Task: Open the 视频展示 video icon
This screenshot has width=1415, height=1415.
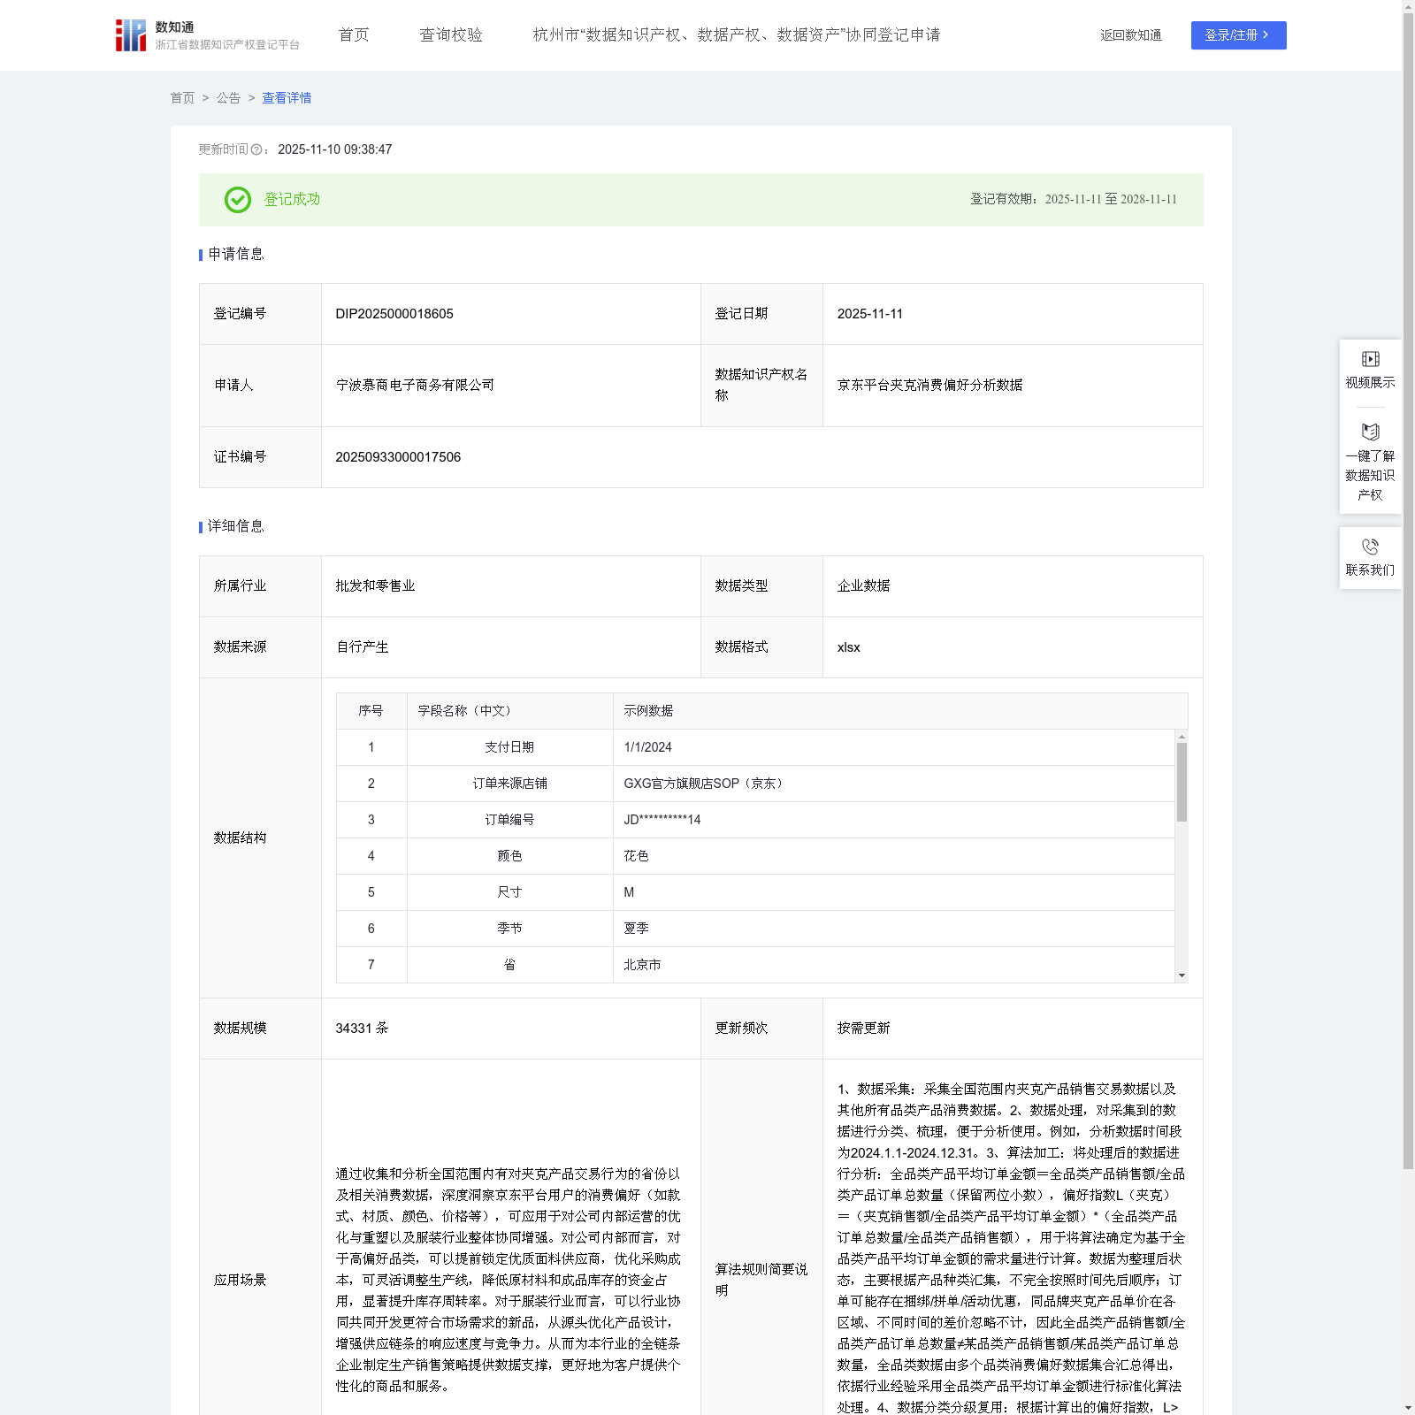Action: (x=1370, y=359)
